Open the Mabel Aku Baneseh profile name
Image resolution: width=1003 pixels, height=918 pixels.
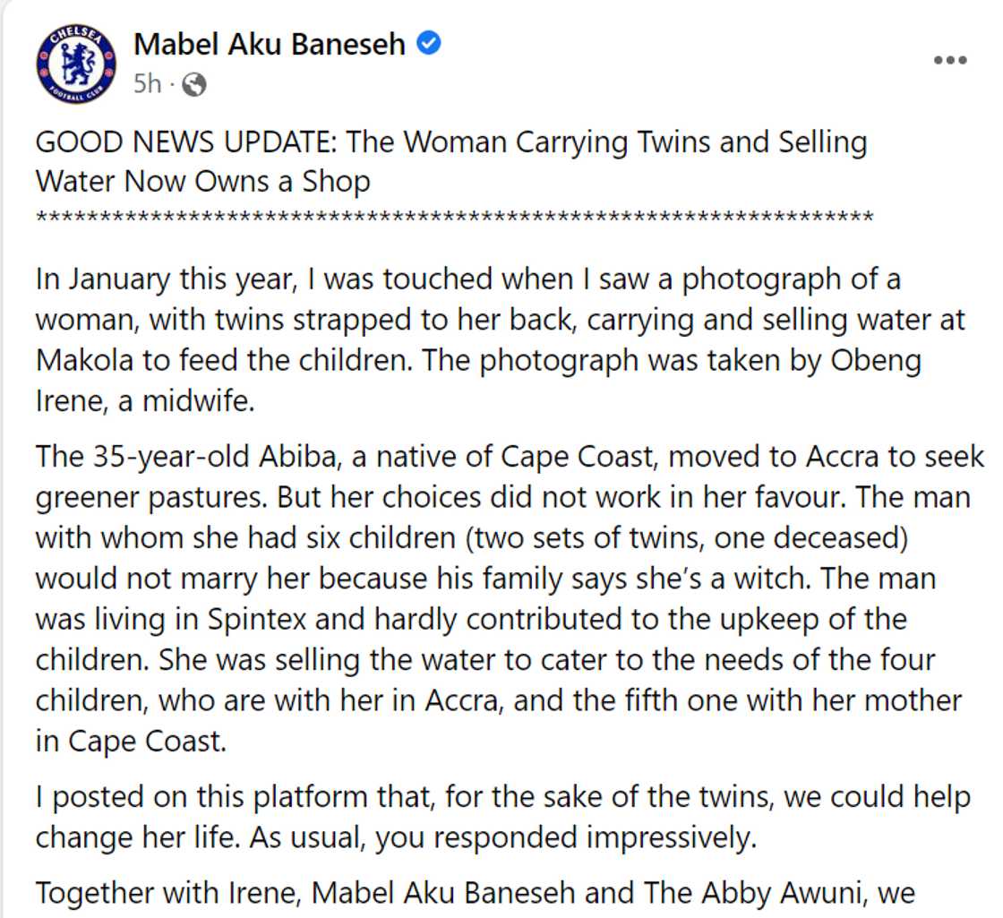[x=271, y=43]
